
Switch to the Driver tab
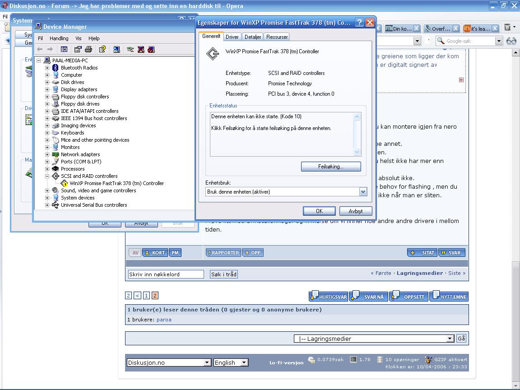[232, 37]
